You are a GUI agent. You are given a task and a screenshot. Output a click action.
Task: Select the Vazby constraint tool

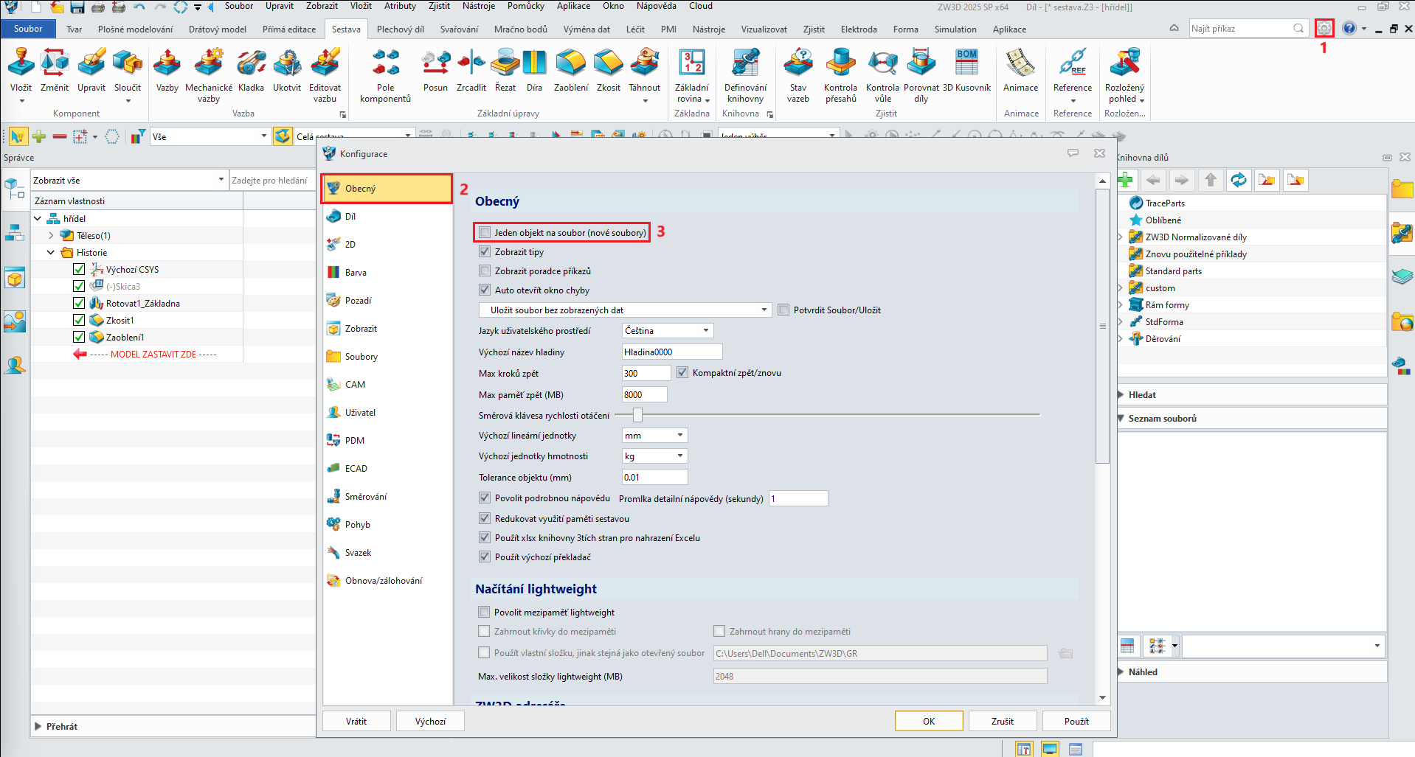[x=167, y=64]
